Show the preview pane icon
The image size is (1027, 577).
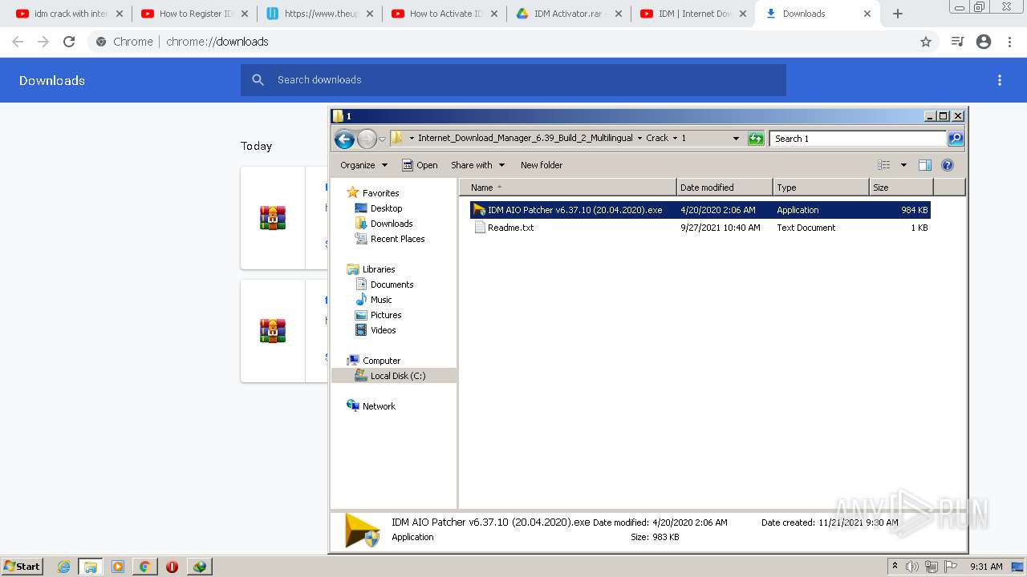click(x=925, y=165)
